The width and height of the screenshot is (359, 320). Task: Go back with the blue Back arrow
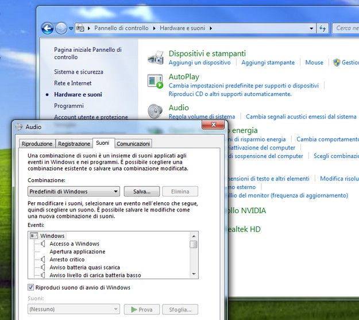tap(48, 28)
